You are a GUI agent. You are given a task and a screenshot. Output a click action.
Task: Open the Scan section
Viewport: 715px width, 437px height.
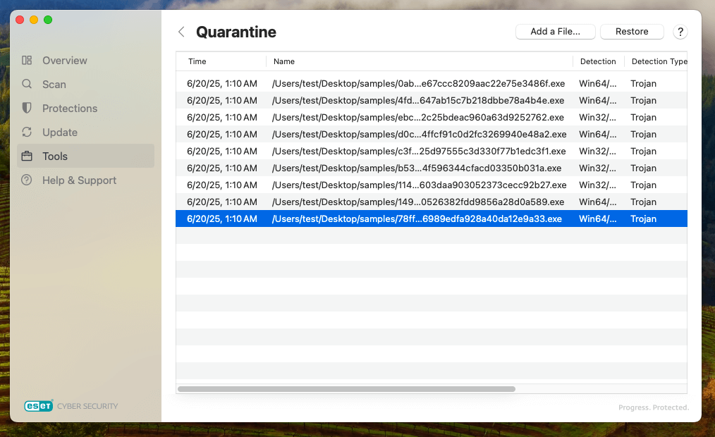[86, 85]
